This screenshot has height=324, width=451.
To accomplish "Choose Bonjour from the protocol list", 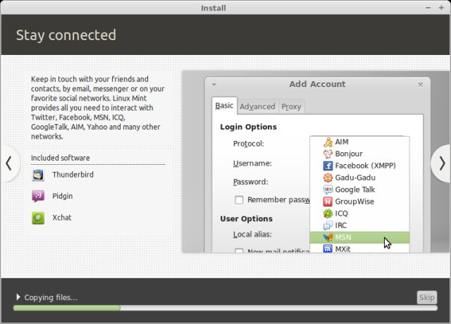I will (x=359, y=154).
